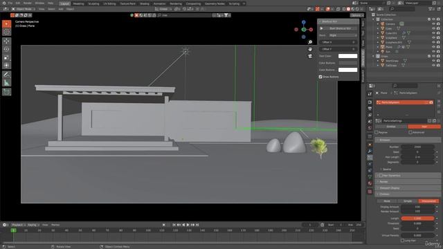Image resolution: width=443 pixels, height=249 pixels.
Task: Open the Global orientation dropdown
Action: click(x=163, y=9)
